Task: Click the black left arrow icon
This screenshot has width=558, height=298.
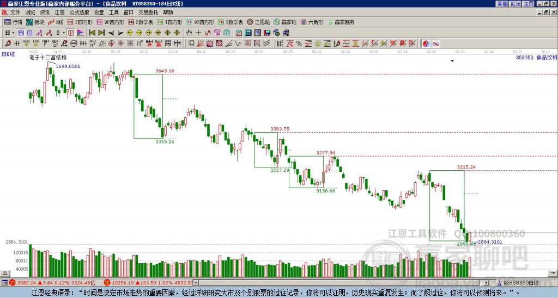Action: point(111,33)
